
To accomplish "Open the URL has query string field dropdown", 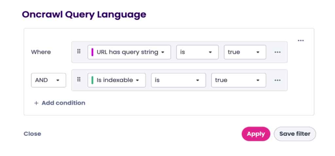I will click(129, 52).
